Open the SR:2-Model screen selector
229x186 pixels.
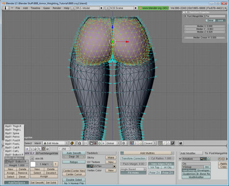click(73, 8)
